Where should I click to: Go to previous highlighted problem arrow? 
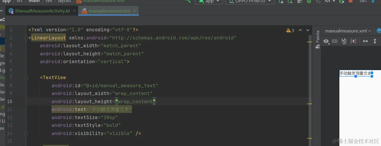tap(300, 30)
